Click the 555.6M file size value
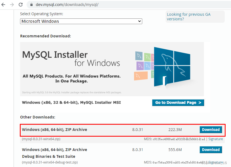The width and height of the screenshot is (231, 167). pos(175,150)
